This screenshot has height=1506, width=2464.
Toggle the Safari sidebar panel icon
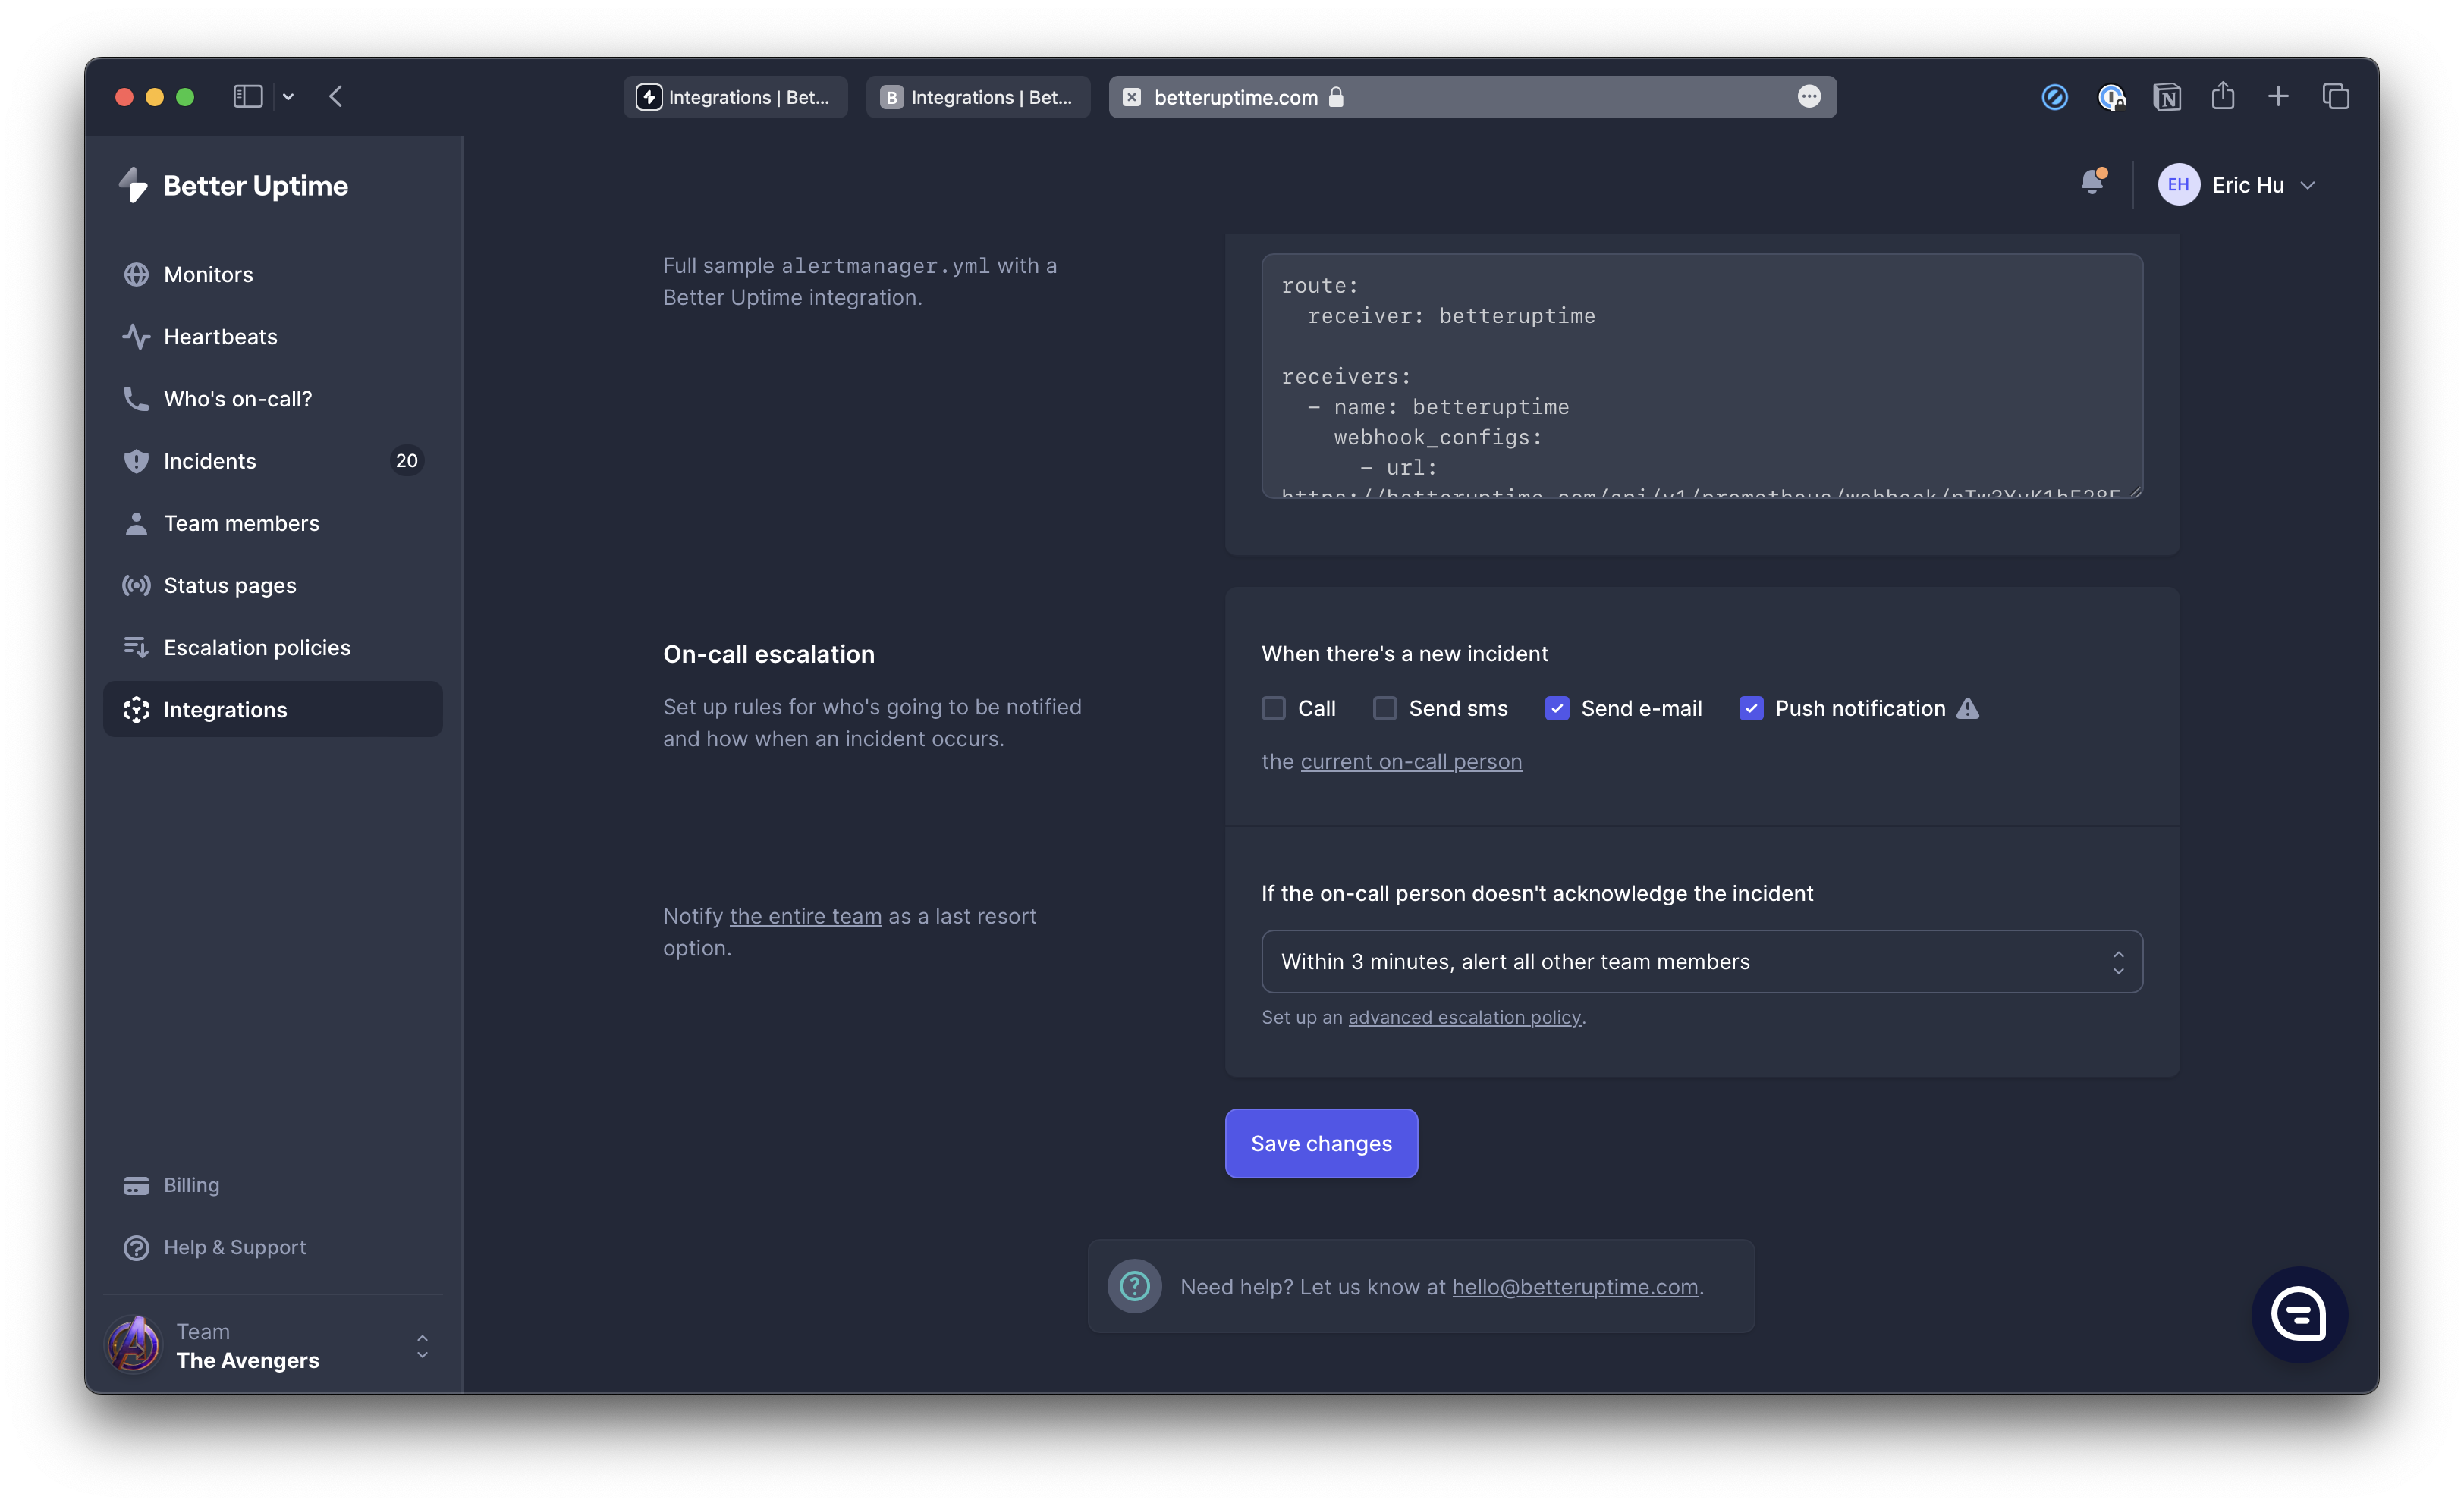pyautogui.click(x=248, y=97)
